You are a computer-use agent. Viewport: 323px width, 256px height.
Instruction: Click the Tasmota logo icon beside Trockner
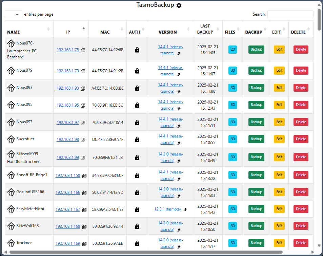coord(11,243)
